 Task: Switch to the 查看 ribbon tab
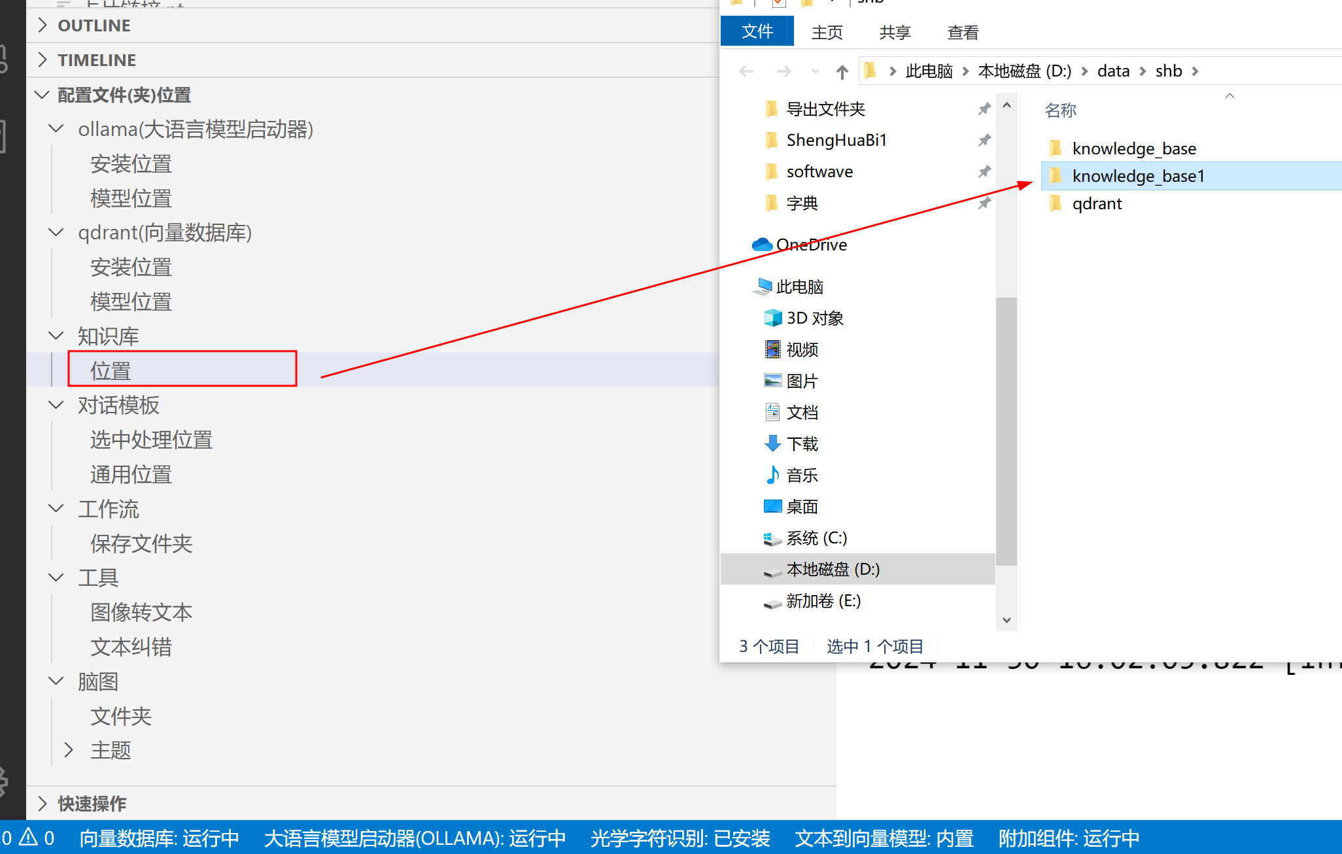point(963,32)
